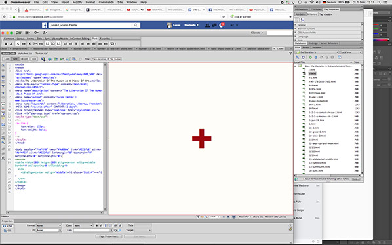Collapse the Site root folder in Files

tap(295, 66)
